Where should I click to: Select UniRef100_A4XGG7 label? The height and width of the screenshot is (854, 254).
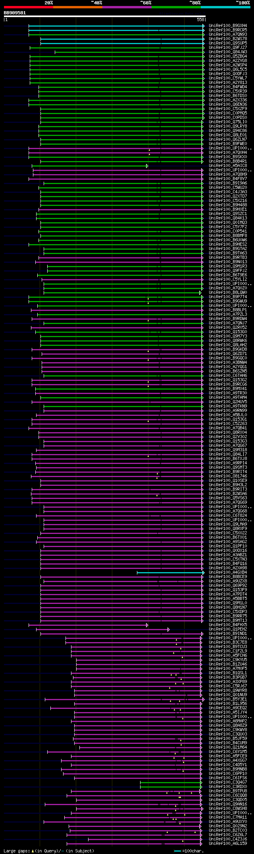(228, 761)
